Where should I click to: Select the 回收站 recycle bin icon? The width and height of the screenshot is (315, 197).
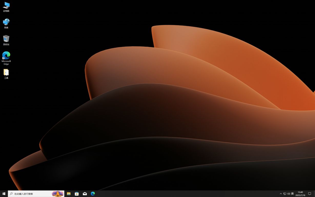click(6, 40)
